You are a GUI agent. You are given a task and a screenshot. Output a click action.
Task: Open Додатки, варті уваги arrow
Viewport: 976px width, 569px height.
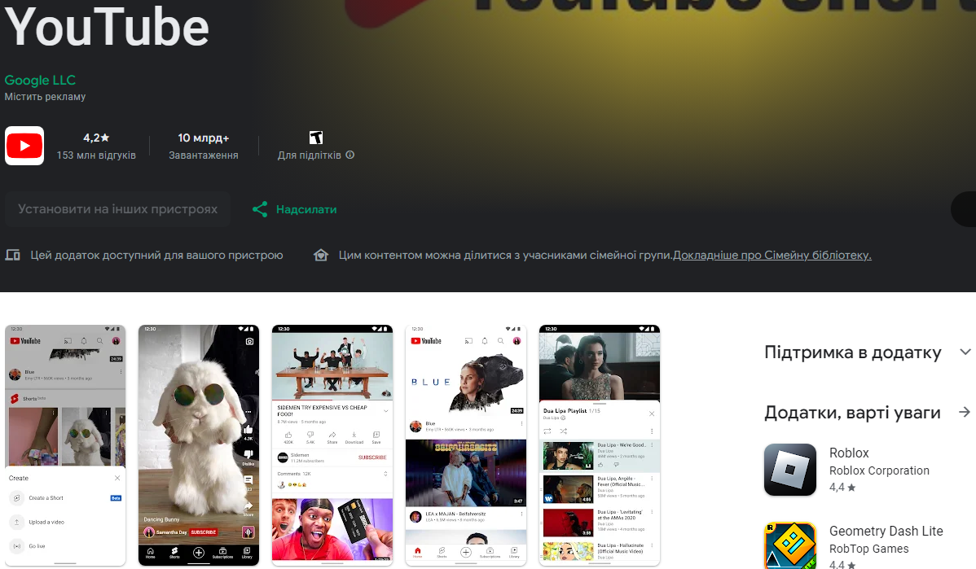click(965, 413)
